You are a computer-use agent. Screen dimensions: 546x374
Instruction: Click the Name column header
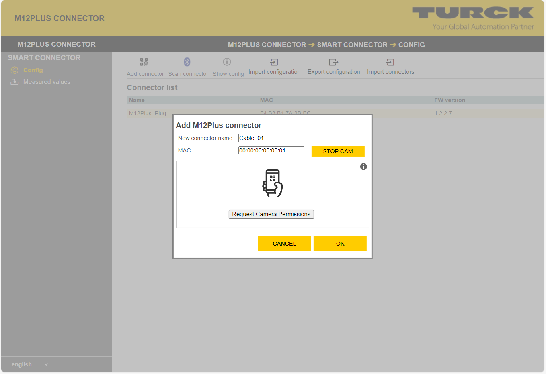[x=137, y=100]
